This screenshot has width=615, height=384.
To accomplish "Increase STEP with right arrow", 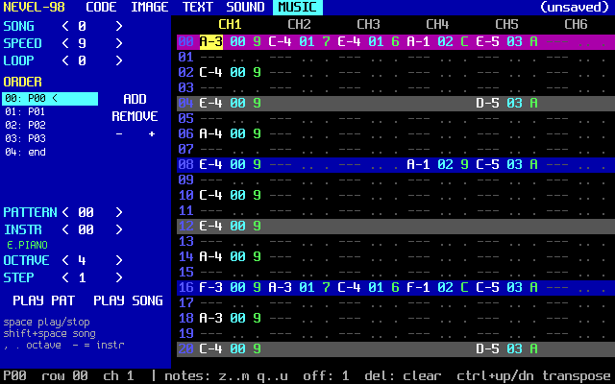I will click(119, 277).
